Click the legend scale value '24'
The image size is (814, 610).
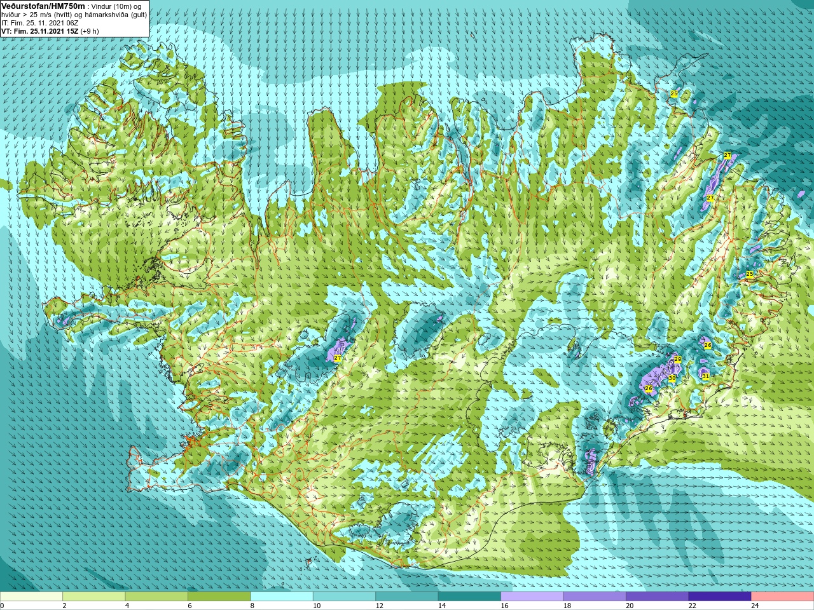click(x=755, y=606)
